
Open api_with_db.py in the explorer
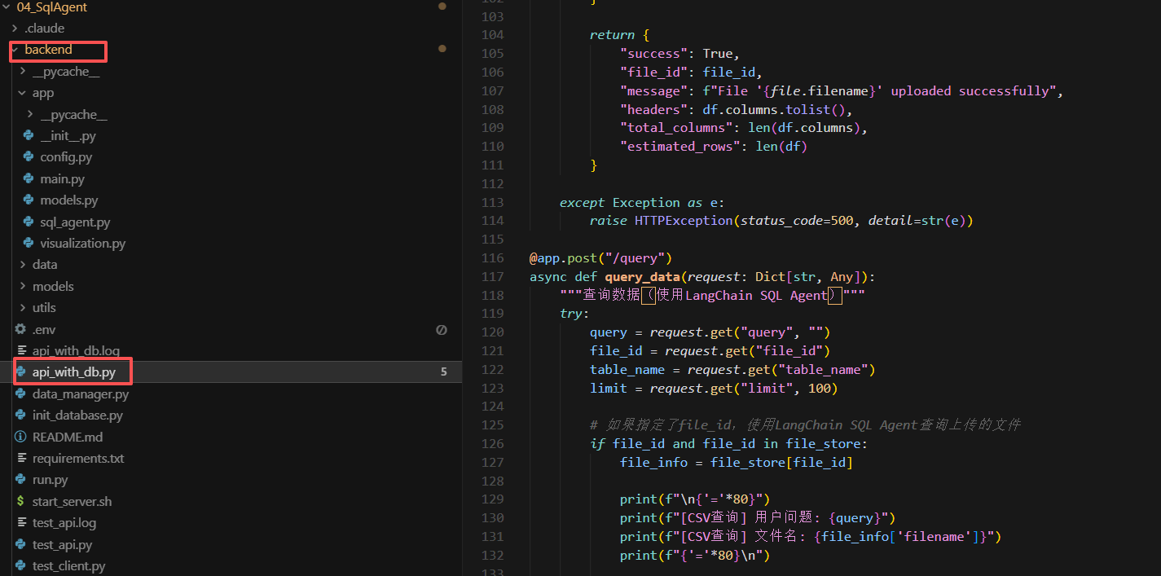(74, 372)
